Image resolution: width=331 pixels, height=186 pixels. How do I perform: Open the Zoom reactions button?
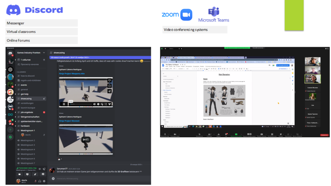pyautogui.click(x=281, y=135)
